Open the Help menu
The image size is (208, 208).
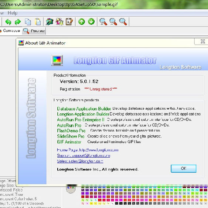(13, 13)
